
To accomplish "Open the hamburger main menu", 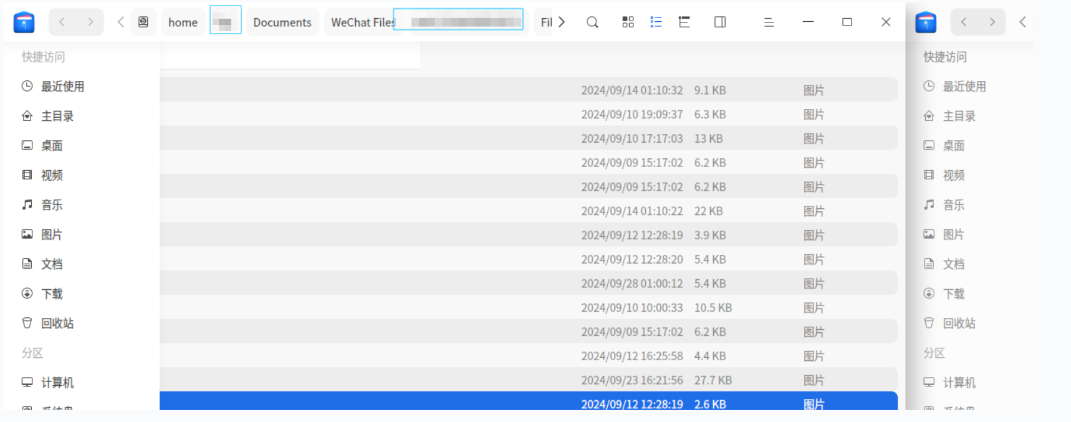I will pyautogui.click(x=769, y=22).
